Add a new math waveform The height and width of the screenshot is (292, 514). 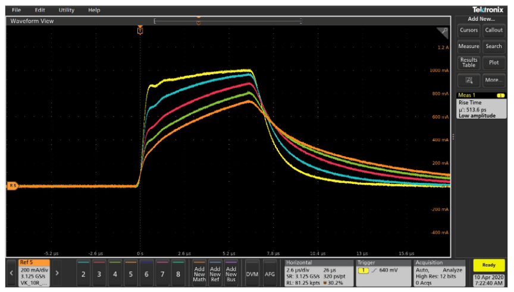(x=199, y=274)
